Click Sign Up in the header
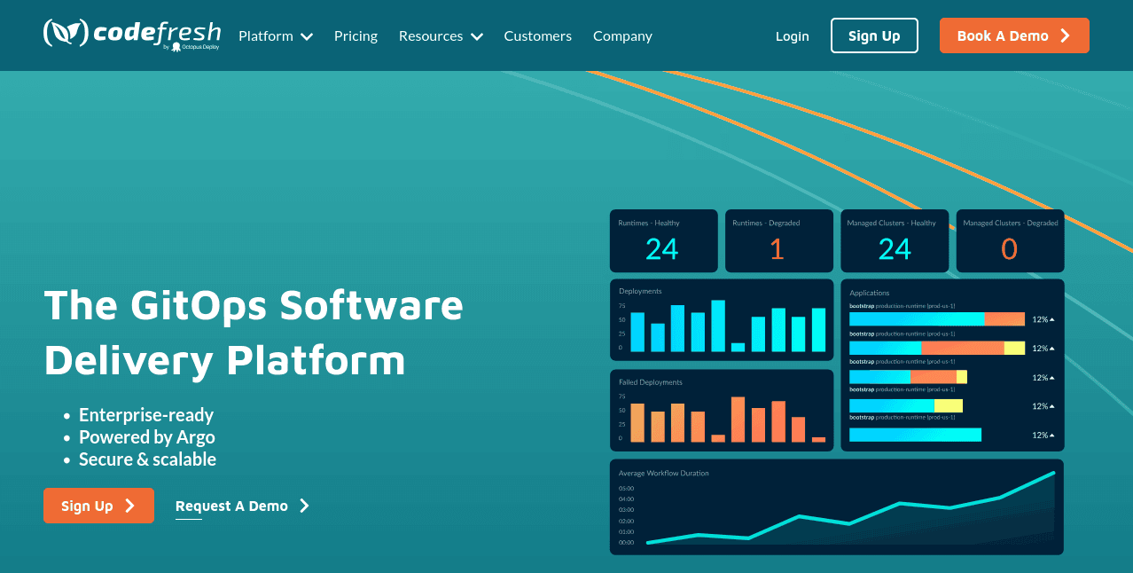The width and height of the screenshot is (1133, 573). [874, 35]
